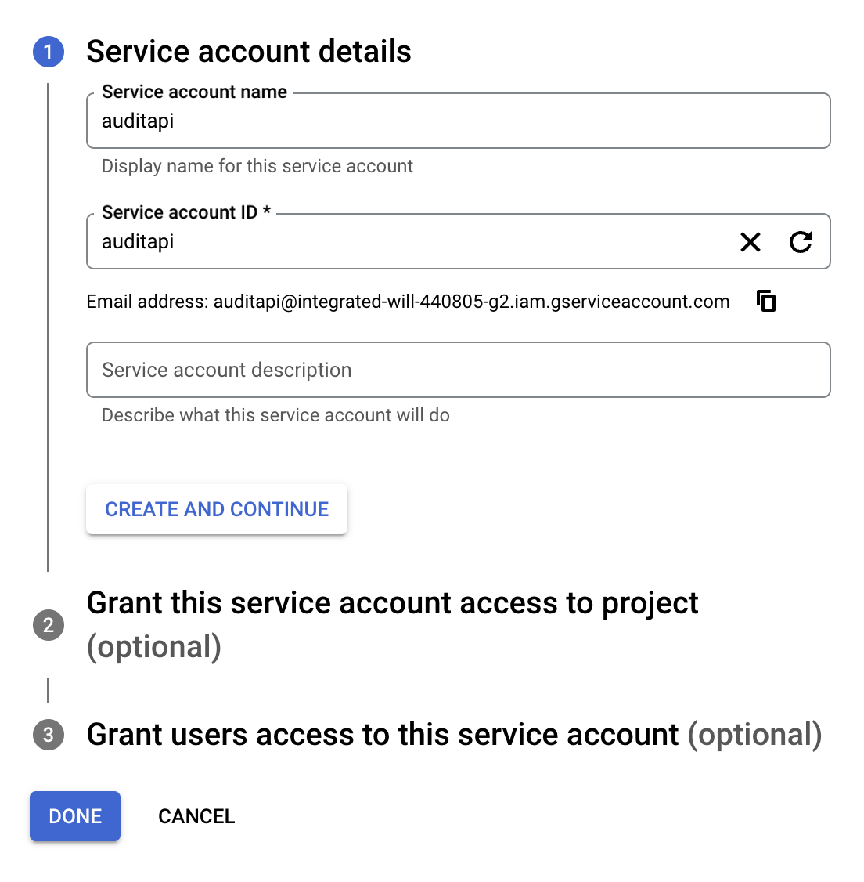Select the clear X next to auditapi ID

(x=750, y=242)
